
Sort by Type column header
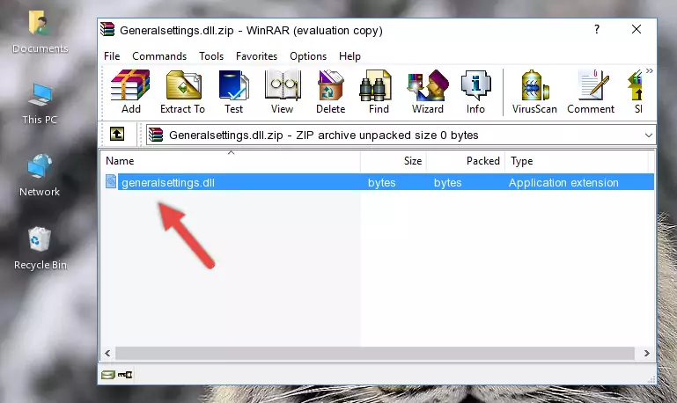click(x=577, y=161)
